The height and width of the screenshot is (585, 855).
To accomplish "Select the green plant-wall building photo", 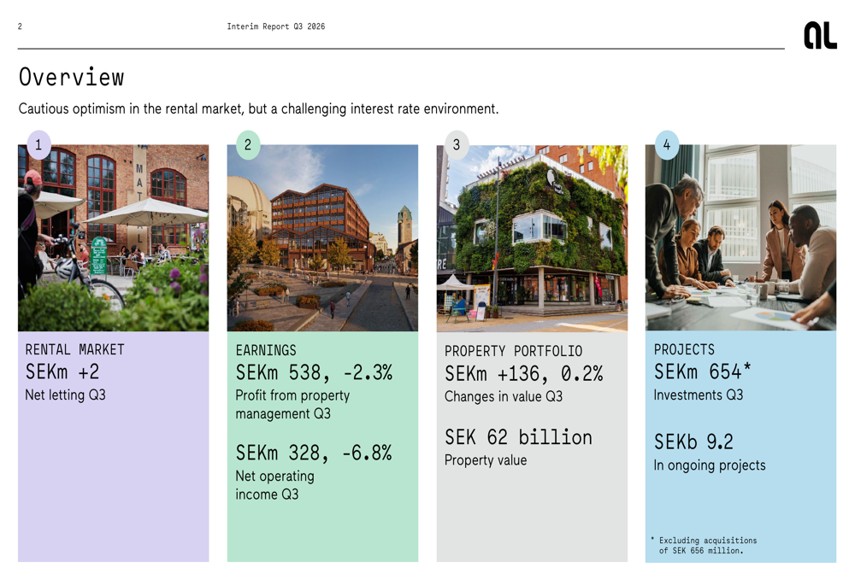I will (x=532, y=238).
